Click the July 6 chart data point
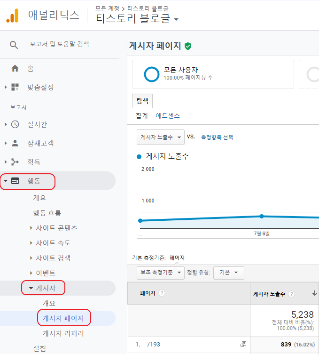 pos(262,216)
